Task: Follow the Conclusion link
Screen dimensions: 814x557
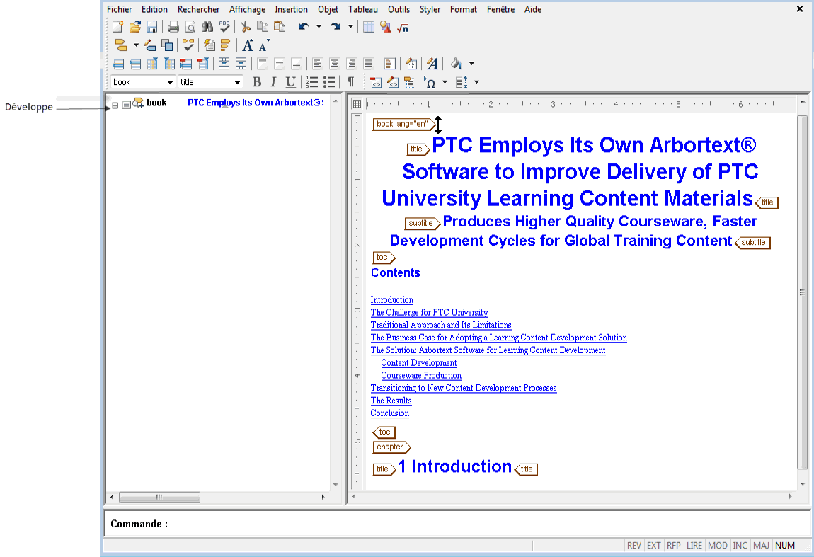Action: (390, 413)
